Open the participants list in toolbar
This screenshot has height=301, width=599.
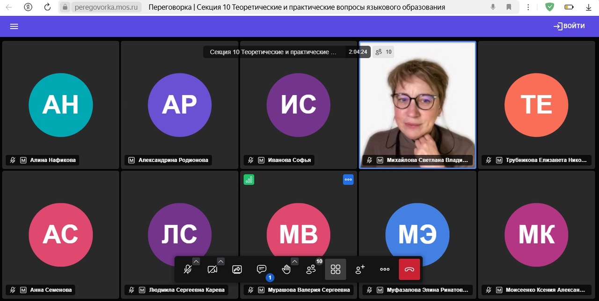tap(311, 270)
